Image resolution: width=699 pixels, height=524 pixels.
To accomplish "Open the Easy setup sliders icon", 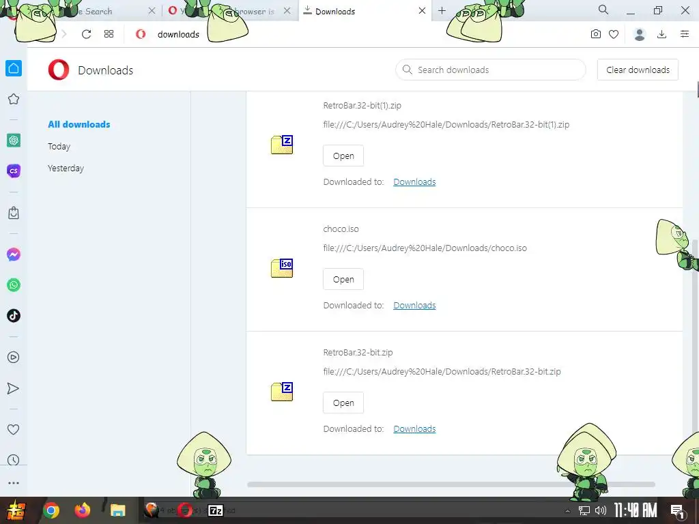I will pos(685,34).
